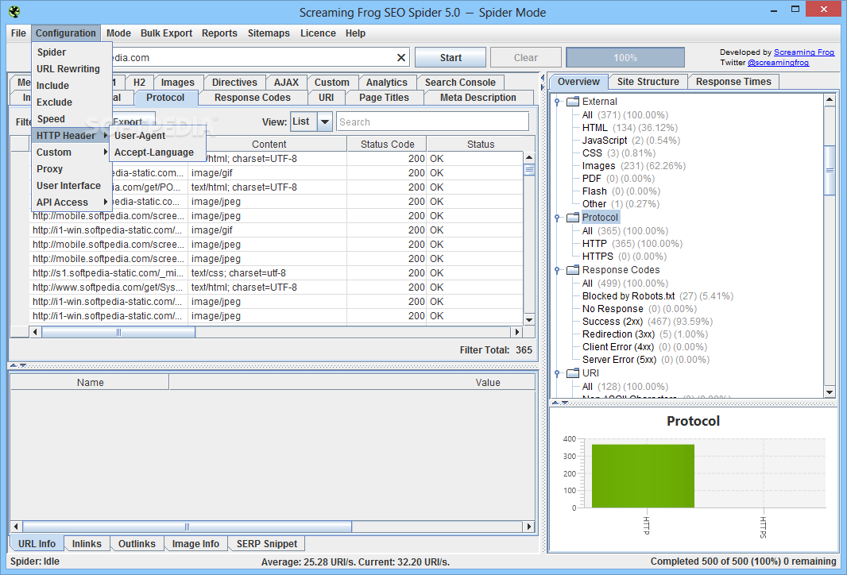Select Images (231) under External

pos(633,166)
